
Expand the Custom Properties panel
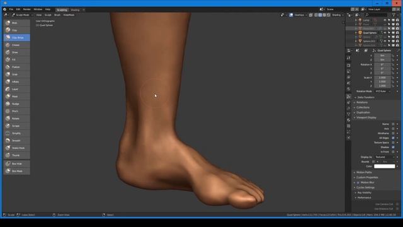(x=366, y=178)
